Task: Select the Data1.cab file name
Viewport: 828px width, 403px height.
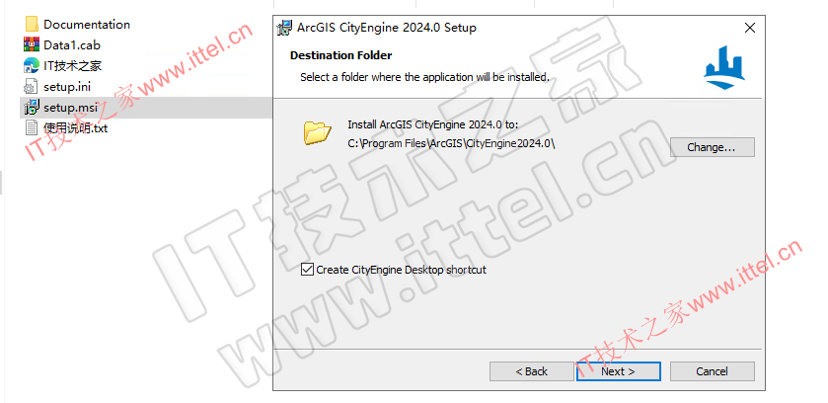Action: 72,45
